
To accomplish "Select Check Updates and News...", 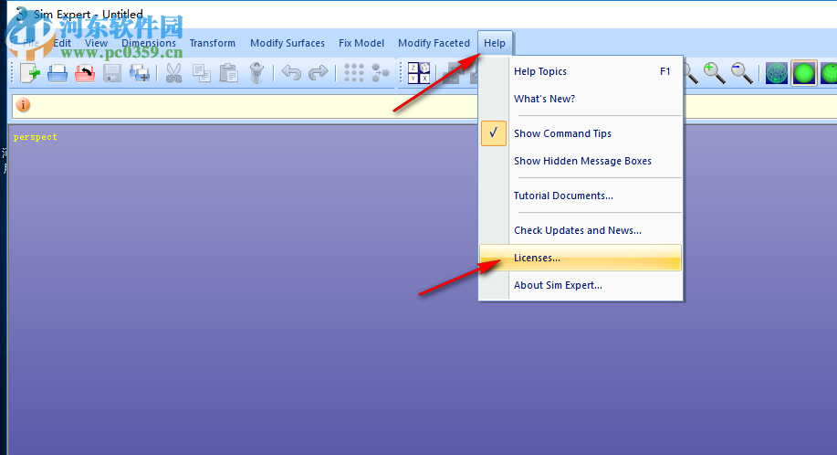I will click(x=581, y=230).
